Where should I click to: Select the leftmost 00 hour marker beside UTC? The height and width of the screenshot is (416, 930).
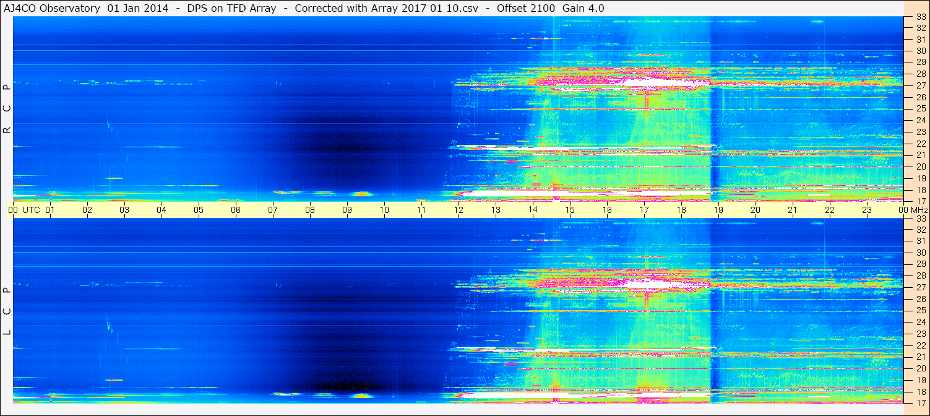coord(12,210)
